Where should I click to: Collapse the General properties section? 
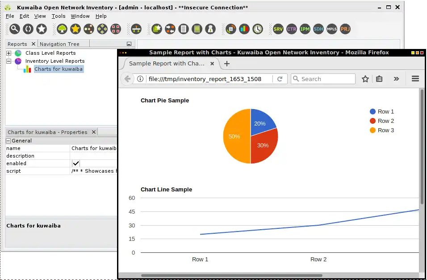coord(8,141)
